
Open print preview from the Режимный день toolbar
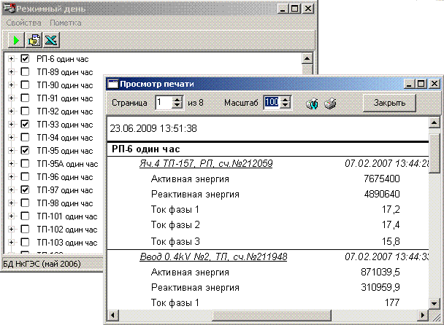pyautogui.click(x=34, y=40)
